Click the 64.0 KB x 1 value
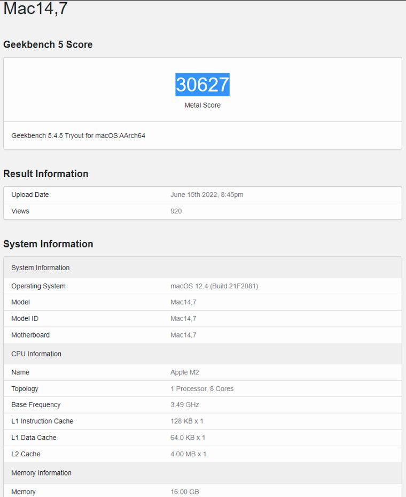 coord(188,438)
